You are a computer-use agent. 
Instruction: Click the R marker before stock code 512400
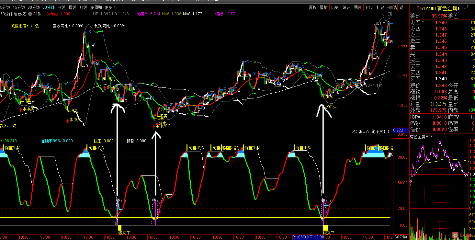pyautogui.click(x=417, y=7)
